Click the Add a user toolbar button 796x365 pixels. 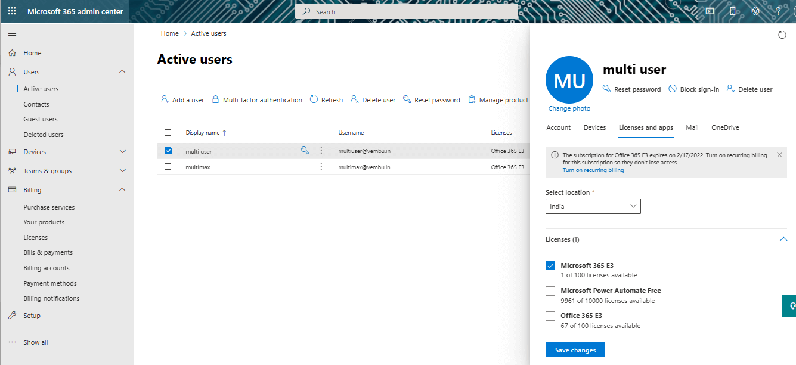tap(182, 100)
